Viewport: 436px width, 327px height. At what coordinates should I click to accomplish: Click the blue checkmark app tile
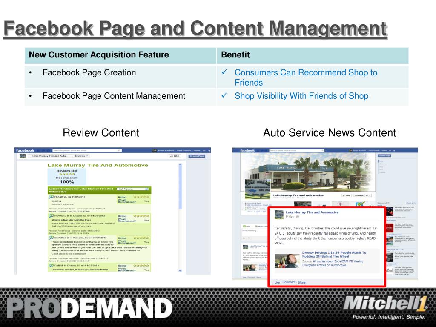(x=359, y=204)
